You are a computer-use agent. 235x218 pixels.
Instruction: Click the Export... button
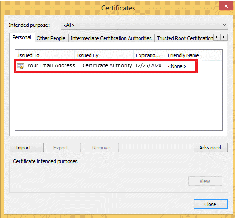coord(64,148)
